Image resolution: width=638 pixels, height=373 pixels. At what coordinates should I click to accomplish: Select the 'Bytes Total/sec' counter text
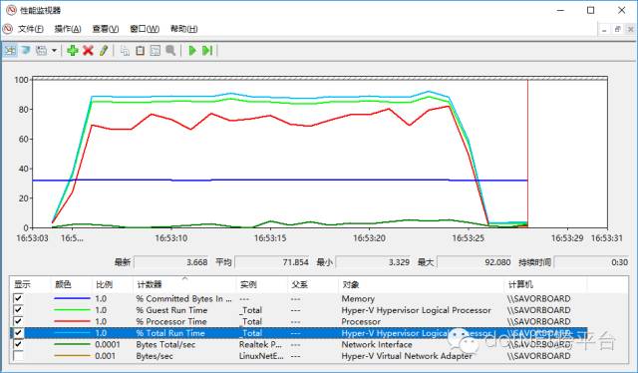point(165,344)
